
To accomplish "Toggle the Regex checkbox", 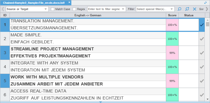I will click(74, 9).
